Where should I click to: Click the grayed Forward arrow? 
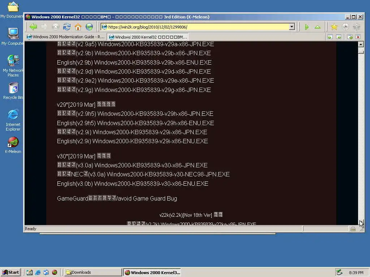pos(44,27)
